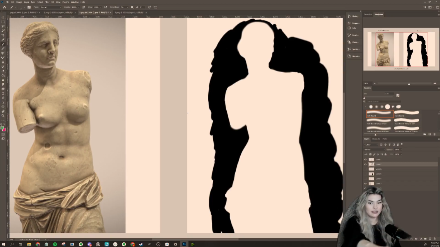Switch to 1.png document tab
Viewport: 440px width, 247px height.
pyautogui.click(x=23, y=13)
